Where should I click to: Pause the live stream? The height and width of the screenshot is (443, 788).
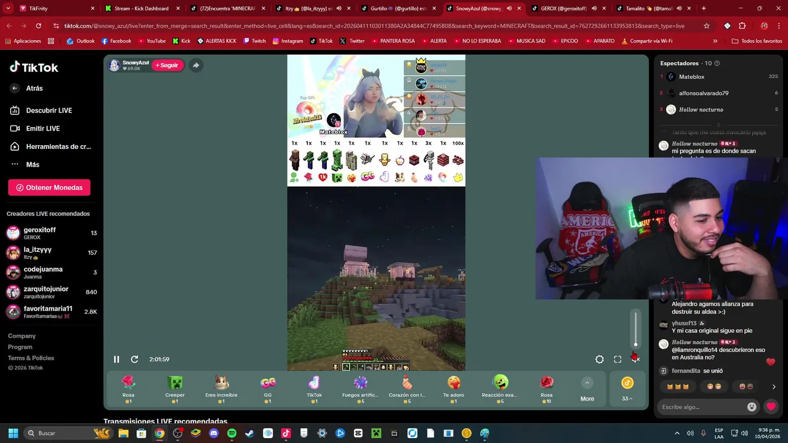[x=116, y=359]
